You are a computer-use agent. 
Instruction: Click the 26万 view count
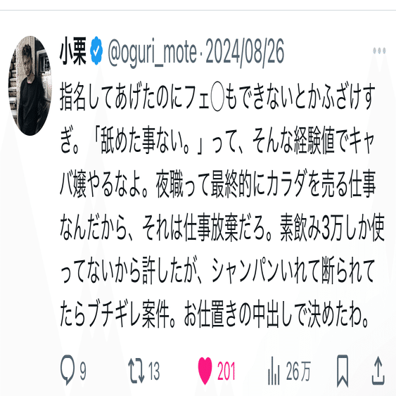298,371
